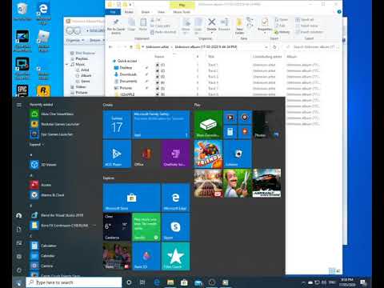Click the Delete icon in Explorer ribbon
Viewport: 384px width, 288px height.
(x=211, y=25)
